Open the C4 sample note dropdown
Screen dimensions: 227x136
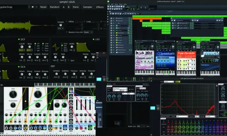[61, 28]
